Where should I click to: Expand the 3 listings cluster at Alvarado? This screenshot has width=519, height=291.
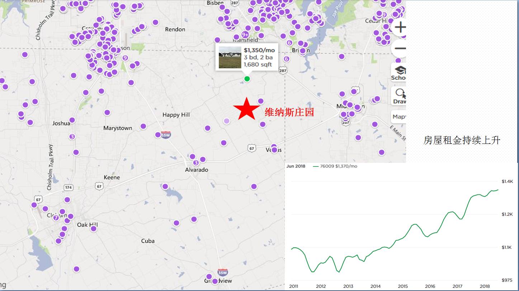pyautogui.click(x=196, y=163)
